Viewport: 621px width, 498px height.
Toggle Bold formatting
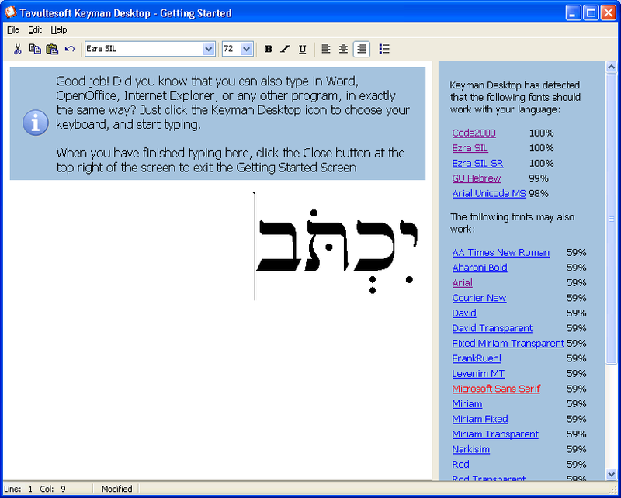click(269, 49)
